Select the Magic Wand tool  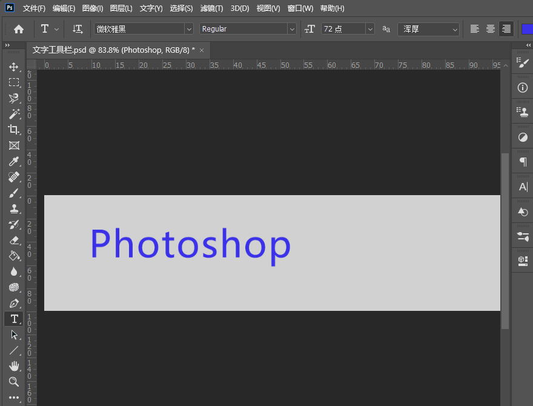click(x=13, y=114)
